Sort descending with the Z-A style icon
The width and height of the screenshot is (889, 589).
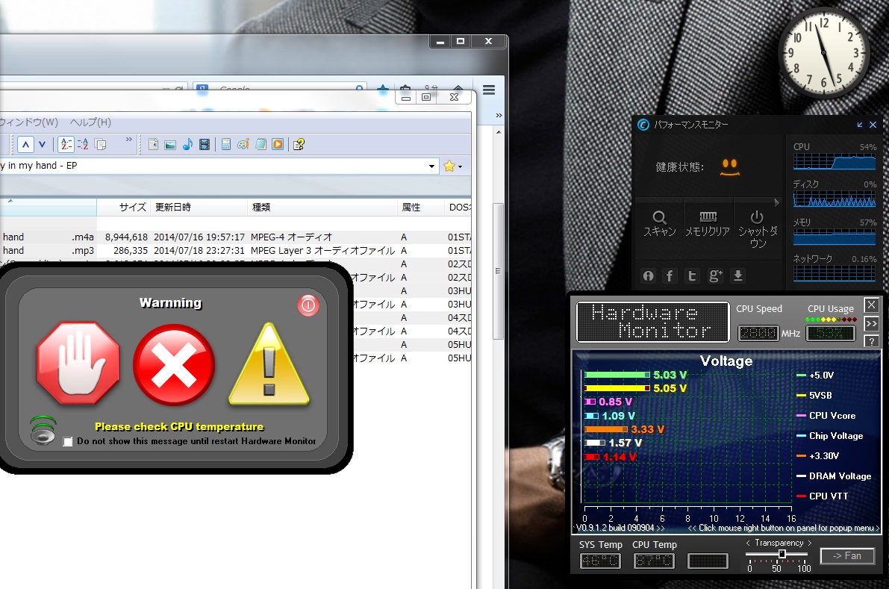[83, 145]
